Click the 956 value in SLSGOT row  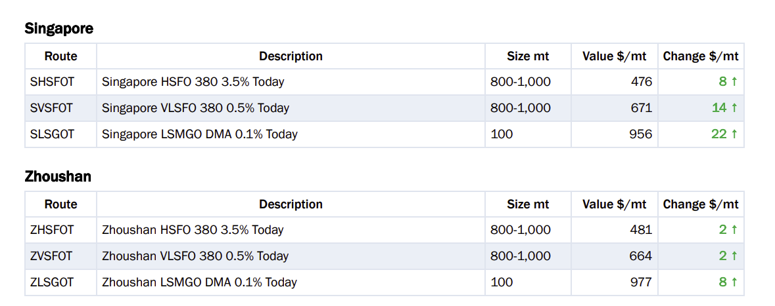642,134
